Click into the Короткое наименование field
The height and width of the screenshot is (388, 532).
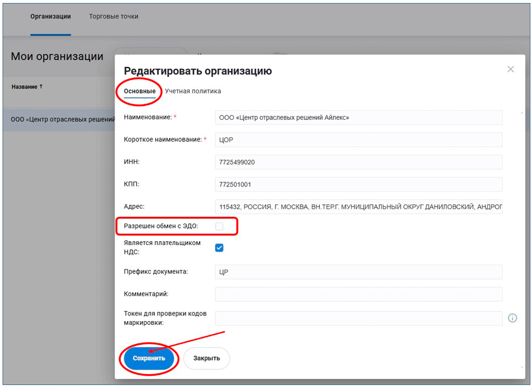[x=358, y=140]
